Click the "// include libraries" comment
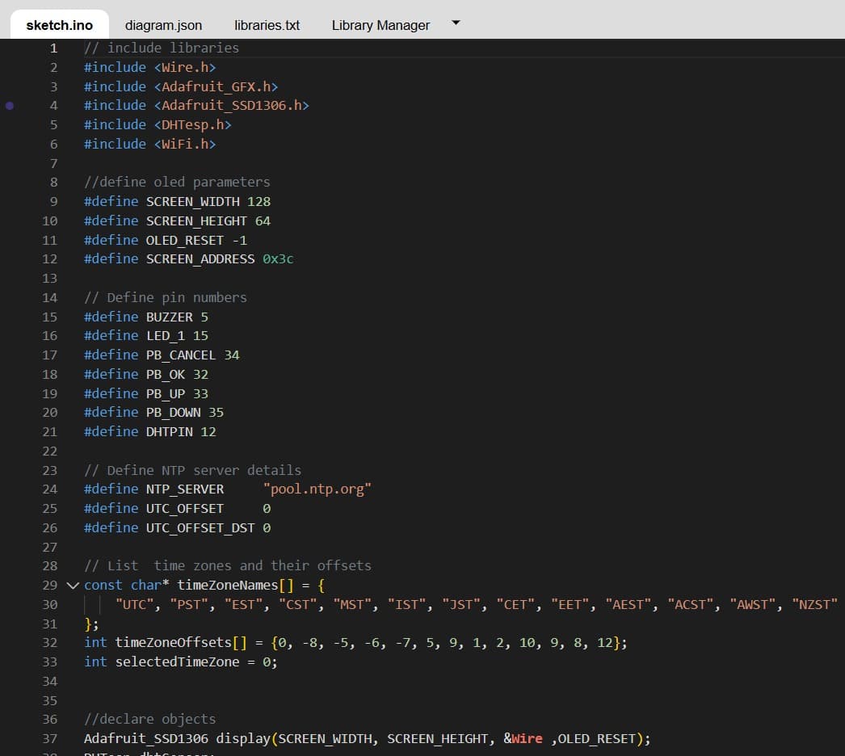This screenshot has height=756, width=845. click(162, 48)
